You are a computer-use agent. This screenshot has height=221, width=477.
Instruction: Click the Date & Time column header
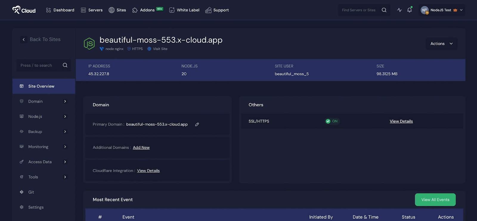(x=366, y=217)
